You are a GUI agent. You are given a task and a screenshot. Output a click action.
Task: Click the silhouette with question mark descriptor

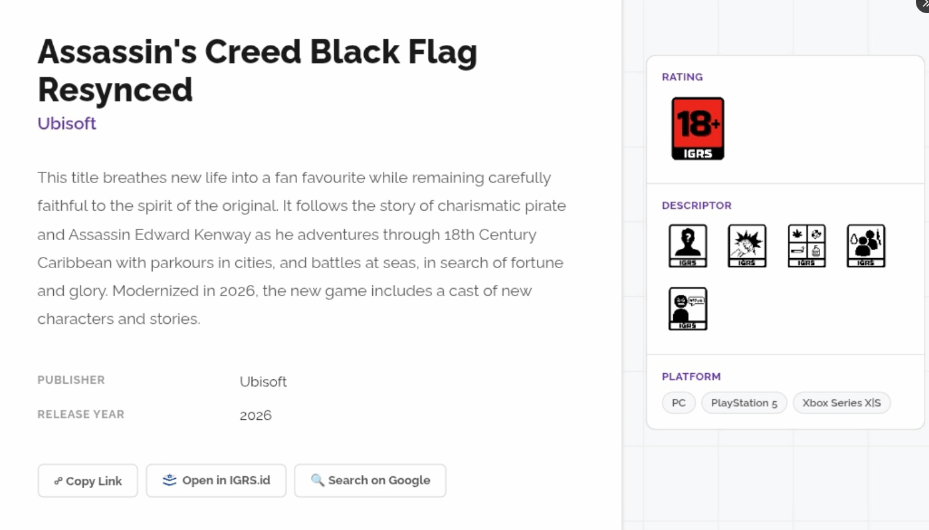688,246
